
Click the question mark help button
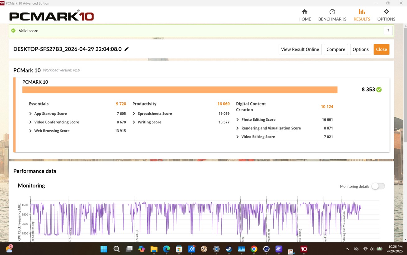tap(388, 30)
